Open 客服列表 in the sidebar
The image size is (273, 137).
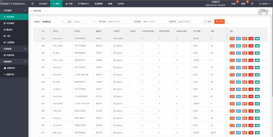[x=11, y=68]
